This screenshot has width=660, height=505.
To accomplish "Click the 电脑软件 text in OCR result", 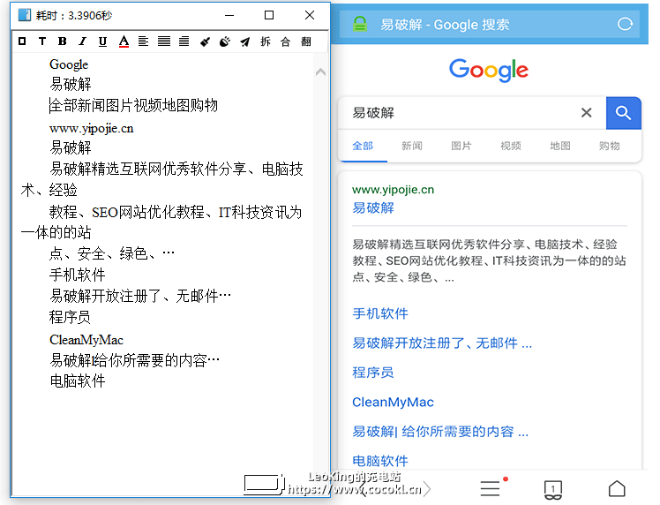I will (x=78, y=381).
